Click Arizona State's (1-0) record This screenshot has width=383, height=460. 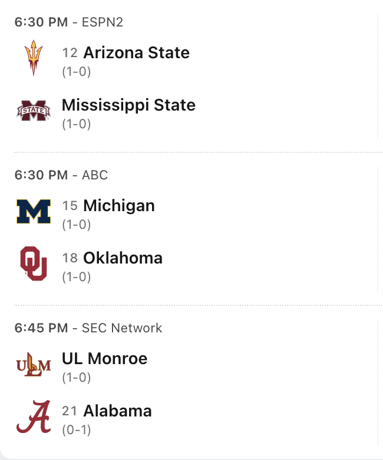[x=77, y=72]
